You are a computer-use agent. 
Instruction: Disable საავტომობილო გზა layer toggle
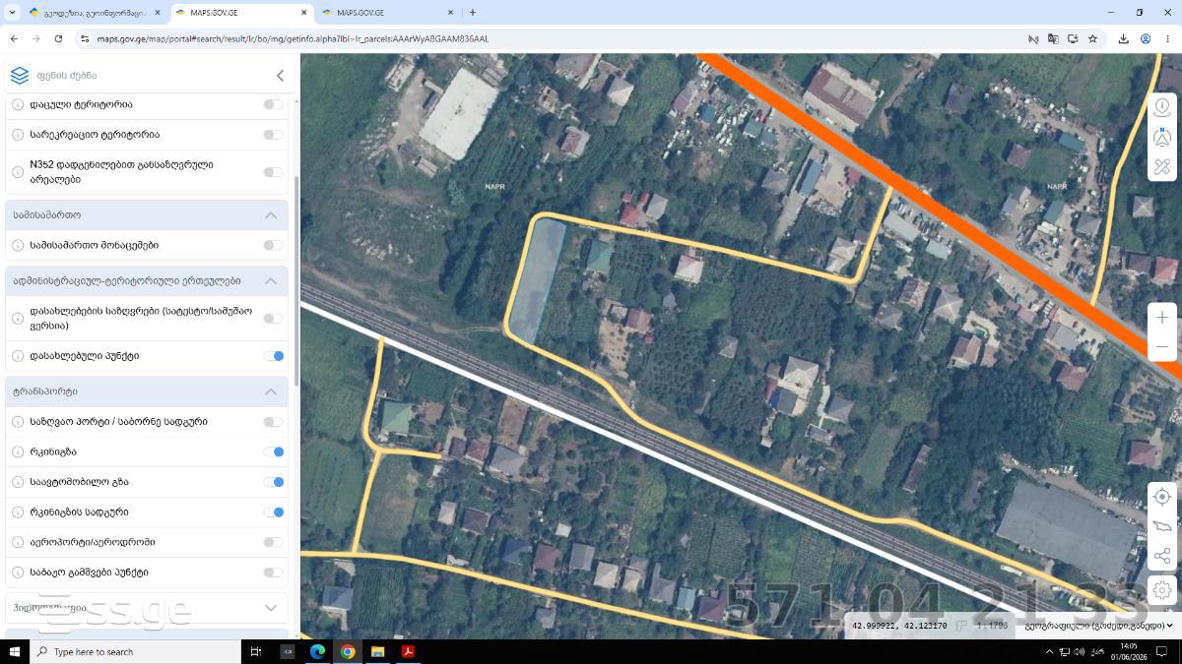[x=273, y=482]
